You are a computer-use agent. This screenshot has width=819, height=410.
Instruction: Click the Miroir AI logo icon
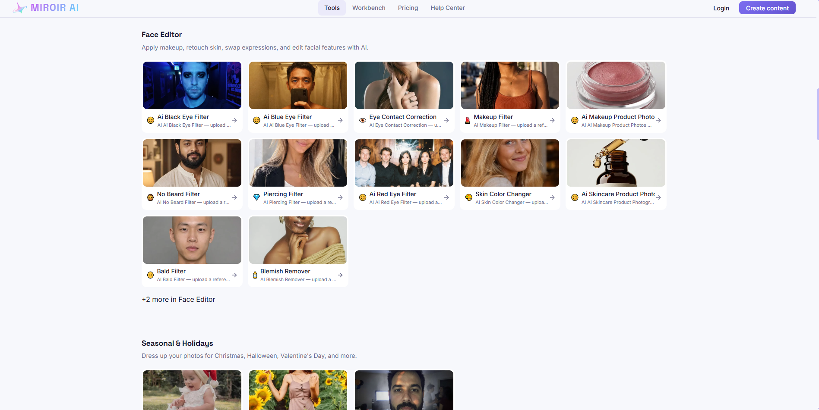click(x=19, y=8)
